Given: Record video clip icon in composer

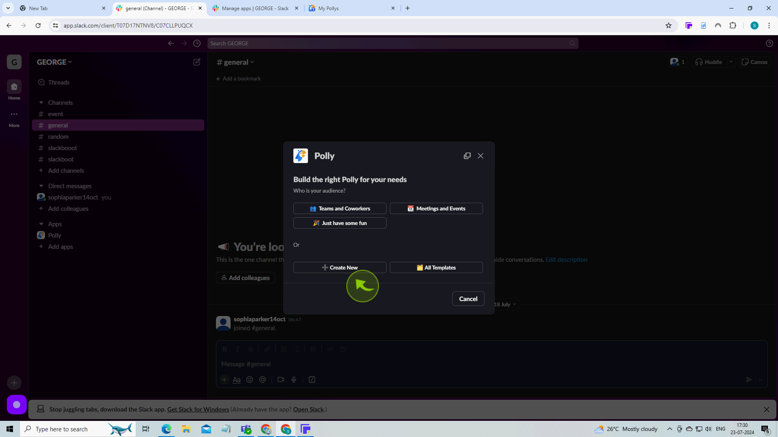Looking at the screenshot, I should [281, 380].
